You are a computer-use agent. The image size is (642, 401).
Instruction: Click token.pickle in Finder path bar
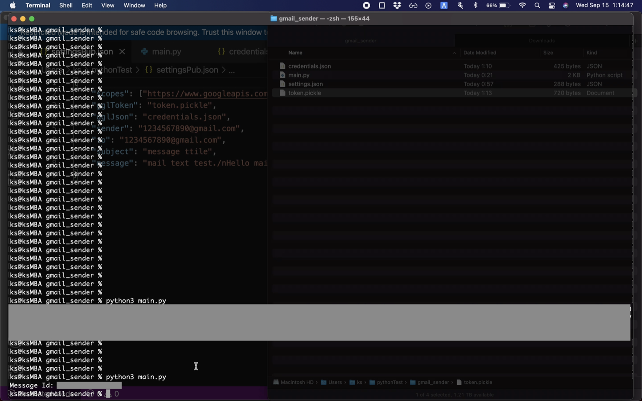tap(474, 382)
